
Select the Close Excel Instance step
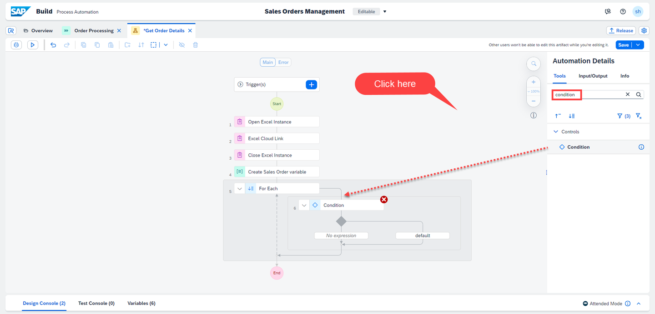277,155
